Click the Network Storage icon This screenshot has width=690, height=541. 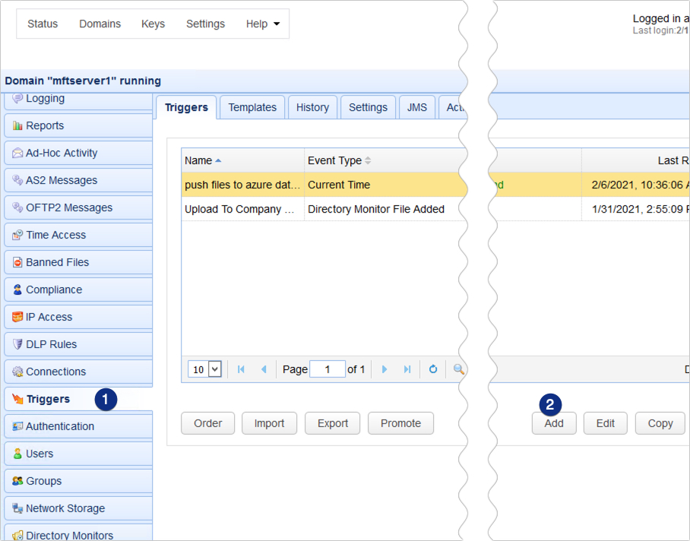[x=17, y=508]
